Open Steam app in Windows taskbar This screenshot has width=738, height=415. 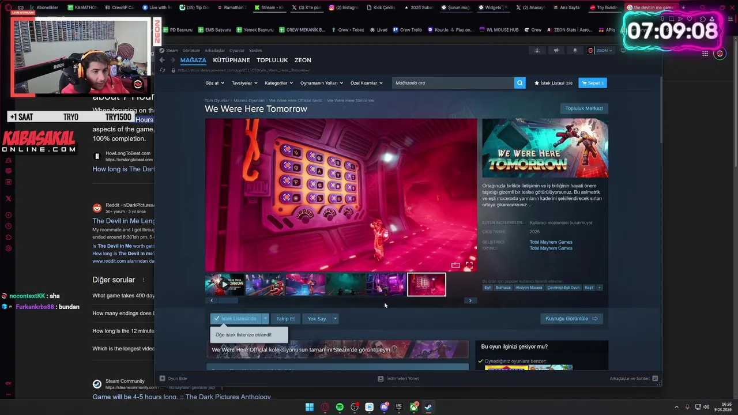pos(428,407)
